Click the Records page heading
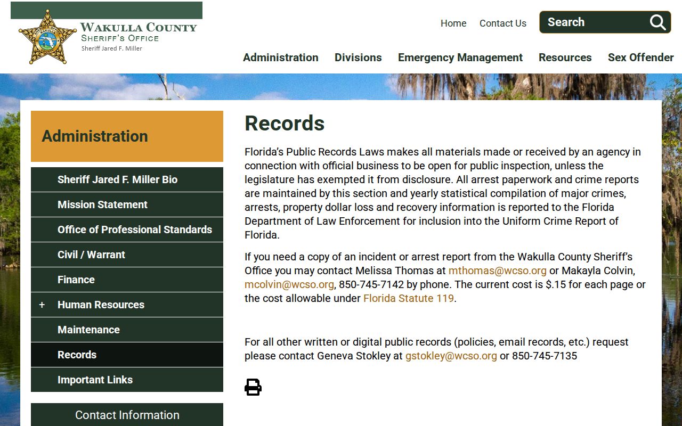The height and width of the screenshot is (426, 682). [285, 124]
